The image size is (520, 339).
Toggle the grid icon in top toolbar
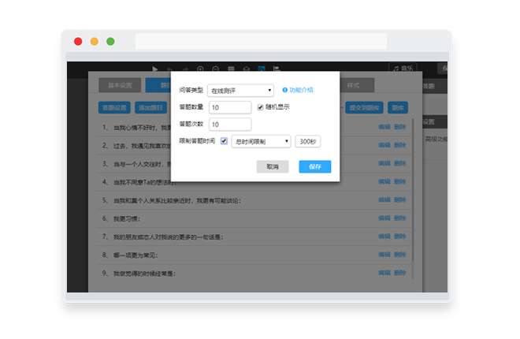(x=231, y=69)
